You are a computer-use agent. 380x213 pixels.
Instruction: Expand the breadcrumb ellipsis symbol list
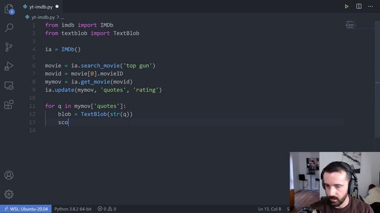tap(62, 17)
